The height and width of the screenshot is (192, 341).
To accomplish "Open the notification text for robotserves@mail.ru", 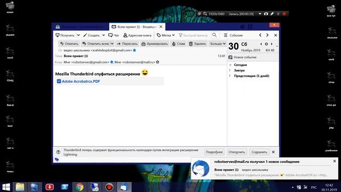I will point(257,162).
